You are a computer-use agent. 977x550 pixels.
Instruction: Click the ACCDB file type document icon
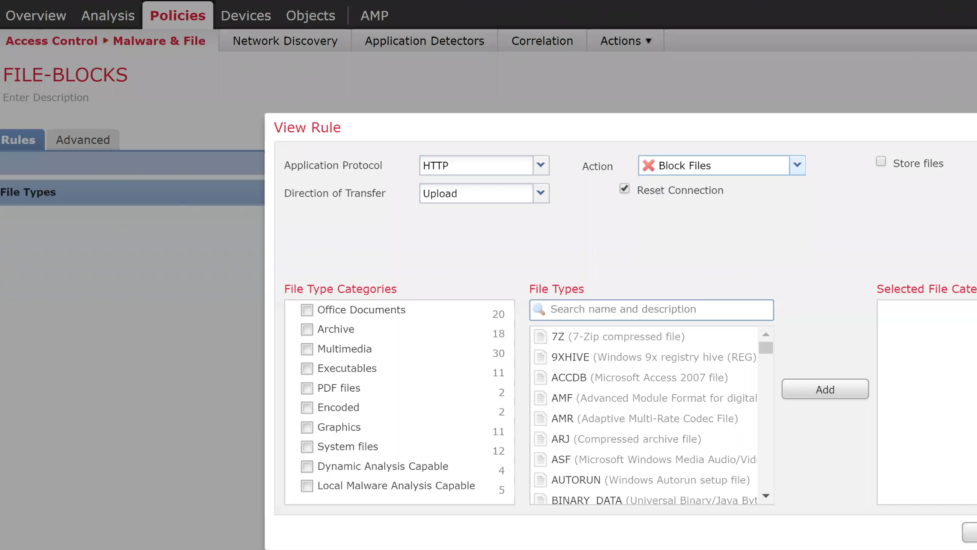[x=540, y=378]
